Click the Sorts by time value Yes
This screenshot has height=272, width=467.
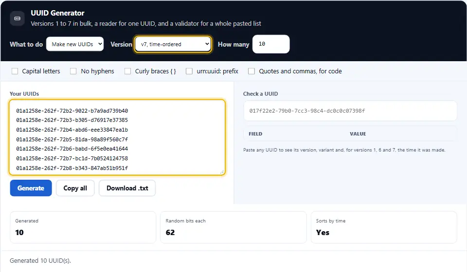pyautogui.click(x=323, y=233)
